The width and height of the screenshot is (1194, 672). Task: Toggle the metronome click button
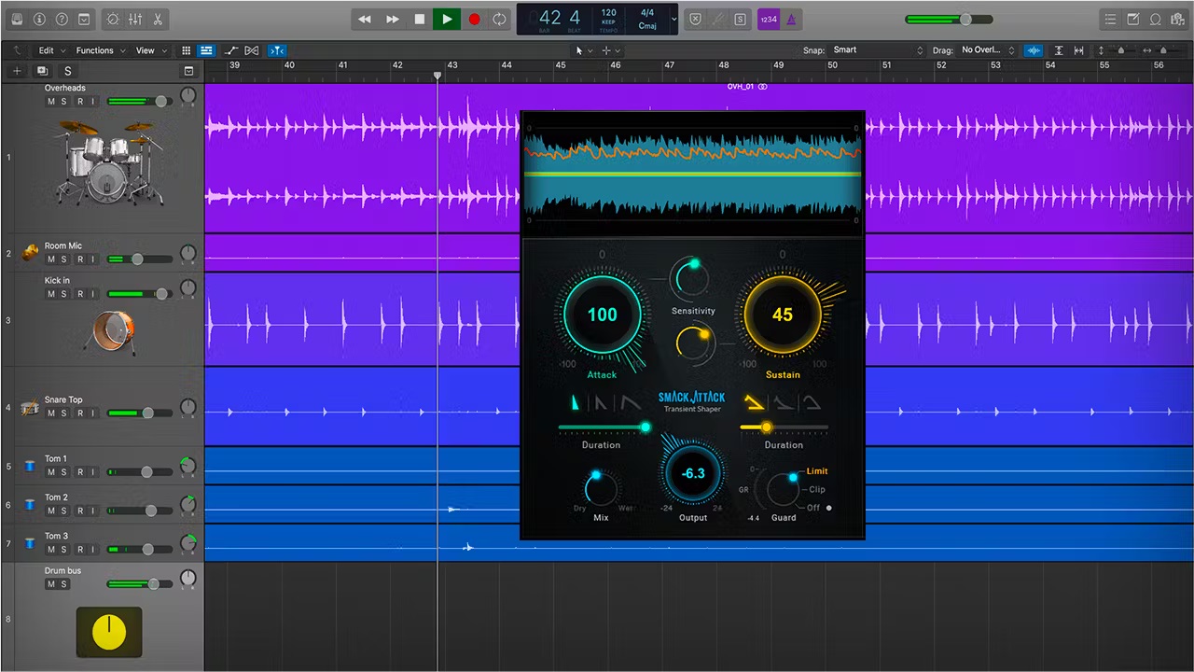coord(791,19)
